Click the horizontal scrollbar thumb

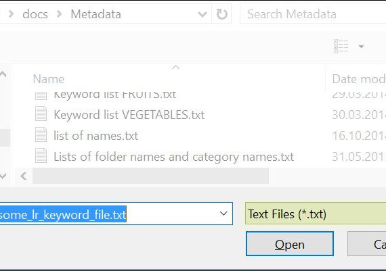point(150,176)
